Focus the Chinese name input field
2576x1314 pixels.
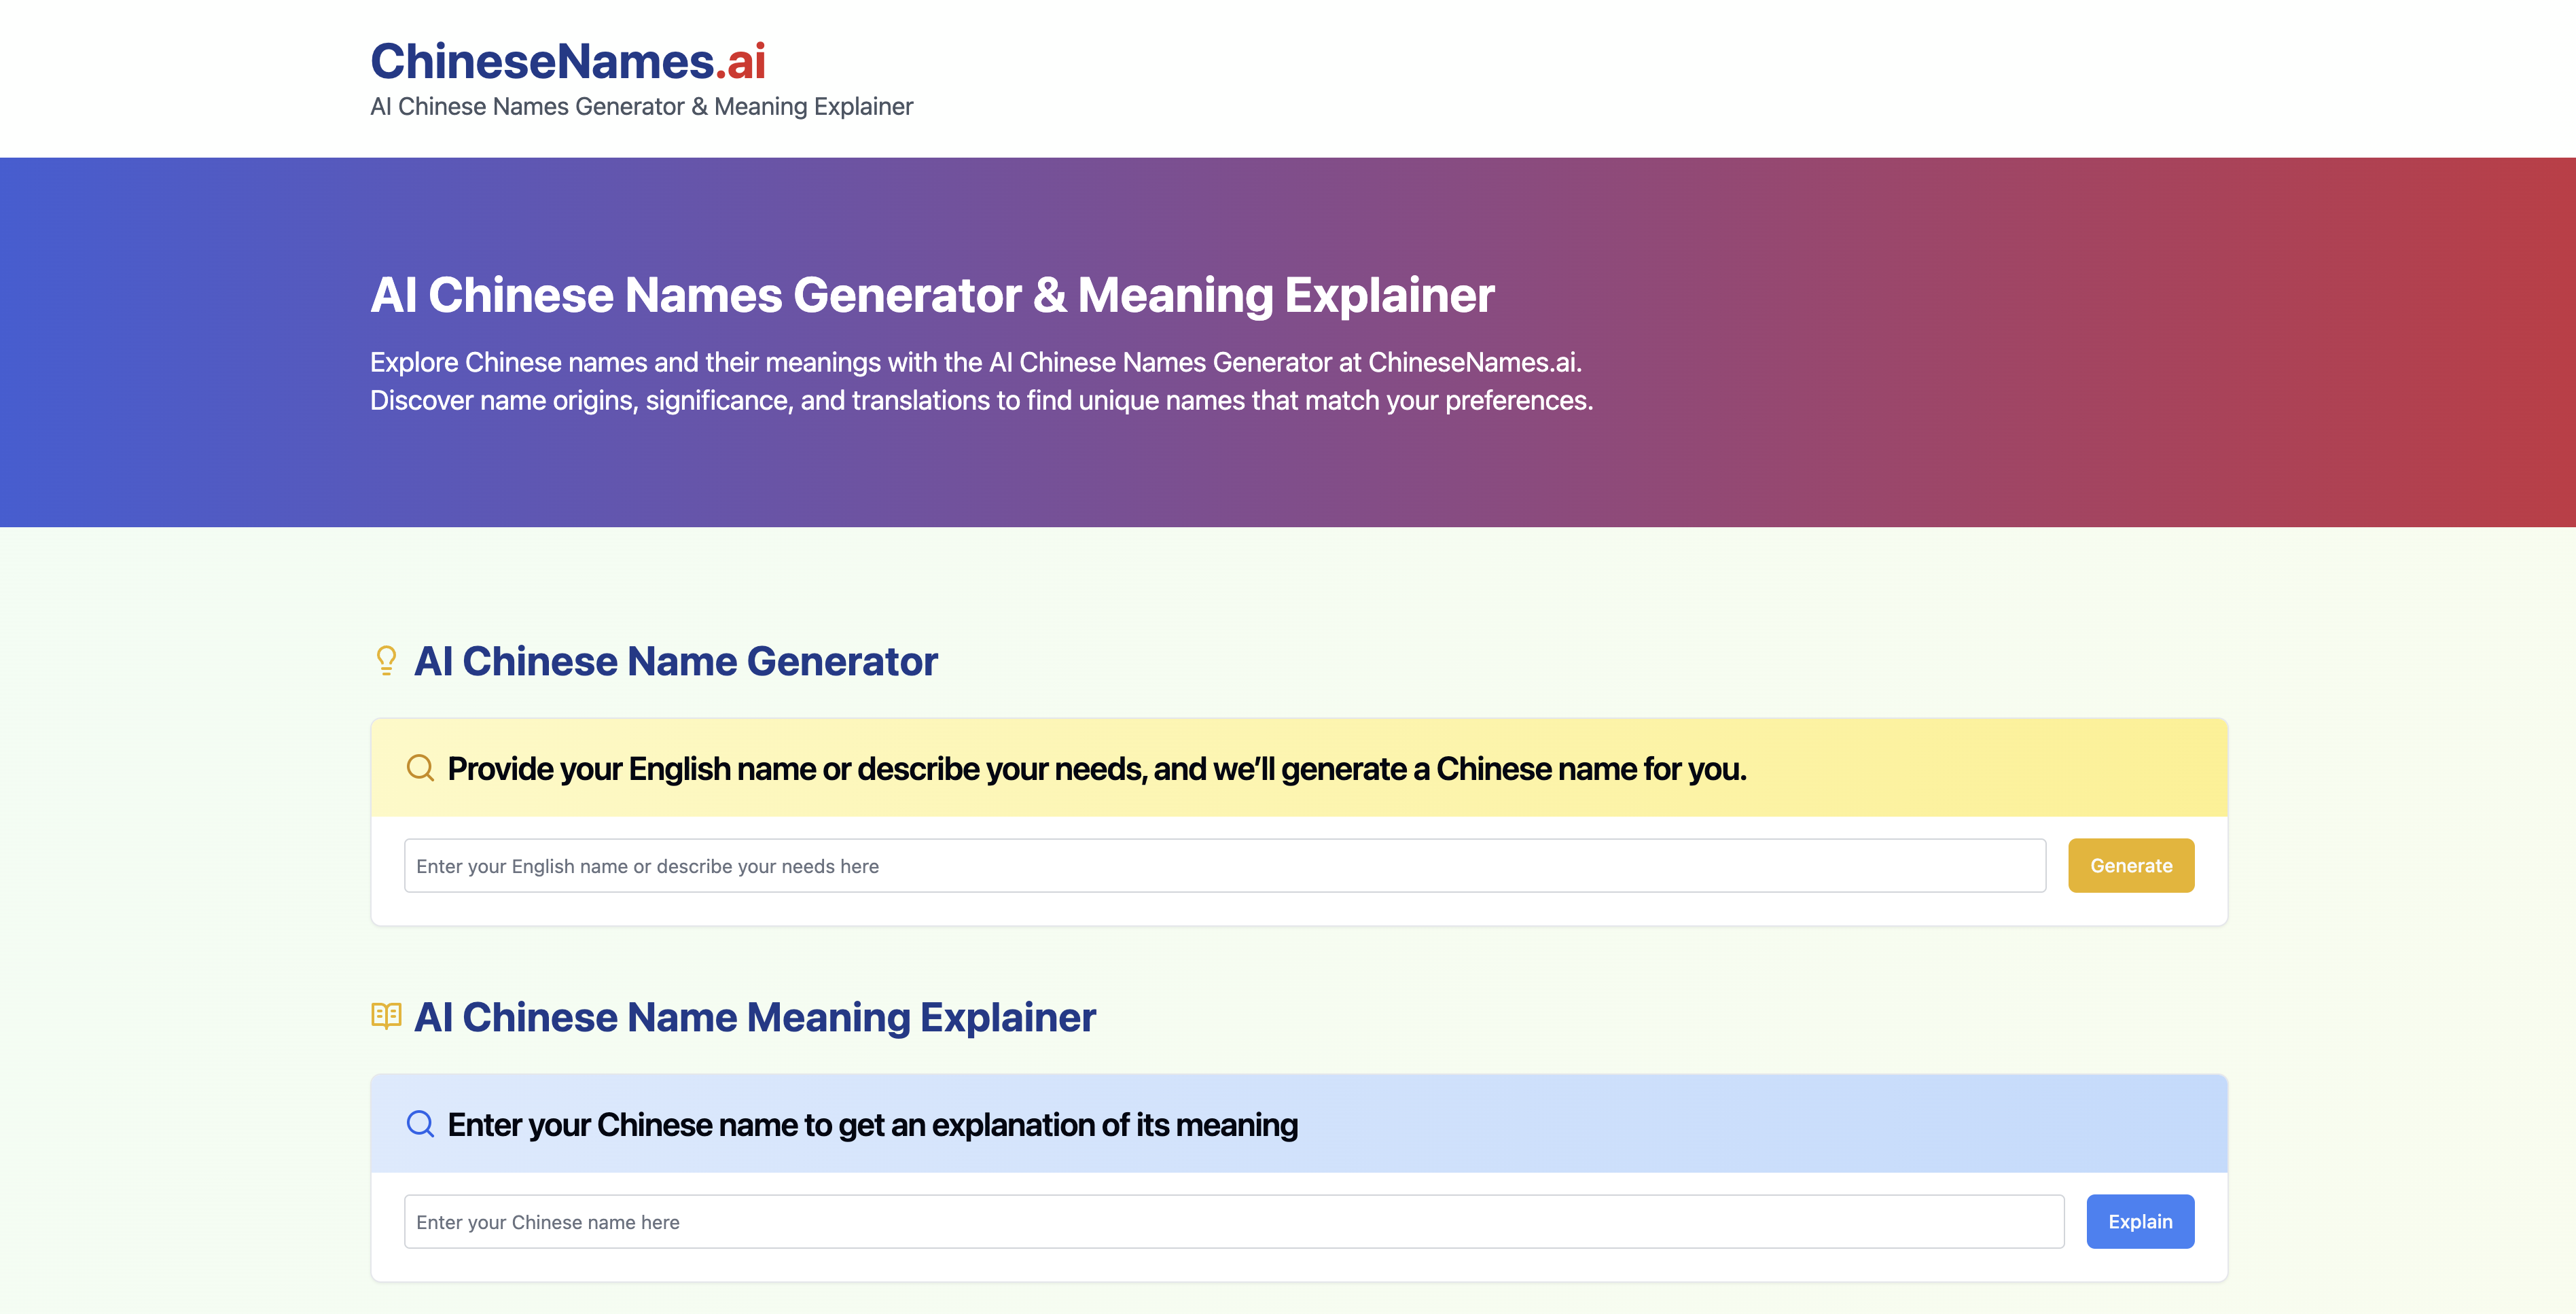(1233, 1222)
